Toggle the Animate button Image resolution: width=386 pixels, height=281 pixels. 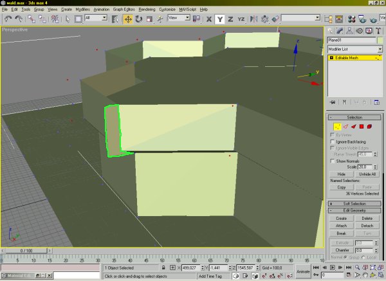coord(302,271)
